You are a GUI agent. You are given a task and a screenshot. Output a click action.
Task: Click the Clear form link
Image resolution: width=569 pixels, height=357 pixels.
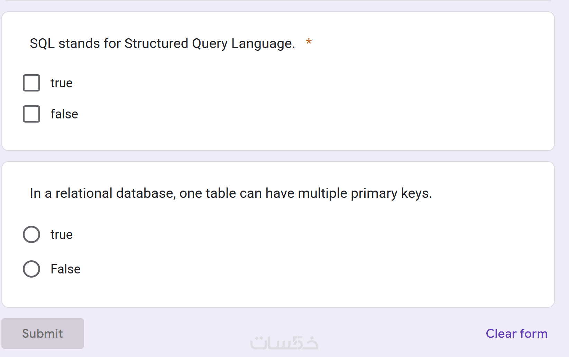point(516,334)
